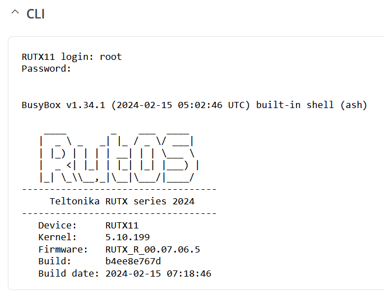Click the firmware value RUTX_R_00.07.06.5
The height and width of the screenshot is (299, 384).
tap(153, 250)
